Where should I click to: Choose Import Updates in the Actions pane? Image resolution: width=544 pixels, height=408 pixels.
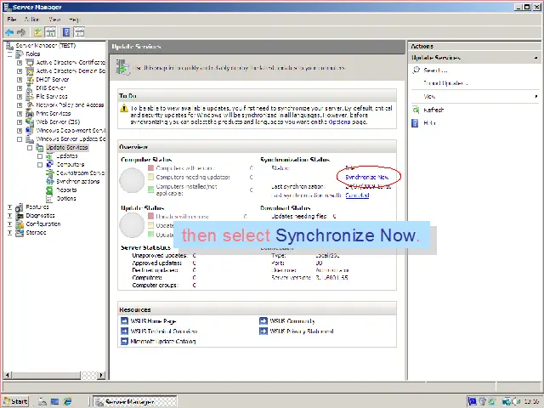[x=445, y=83]
